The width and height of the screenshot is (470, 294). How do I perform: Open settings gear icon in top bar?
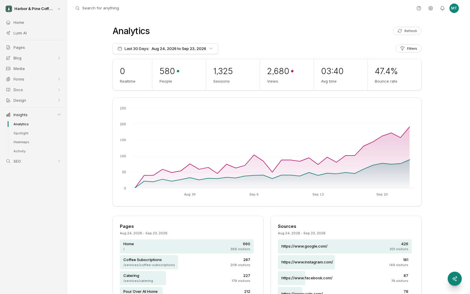point(431,8)
